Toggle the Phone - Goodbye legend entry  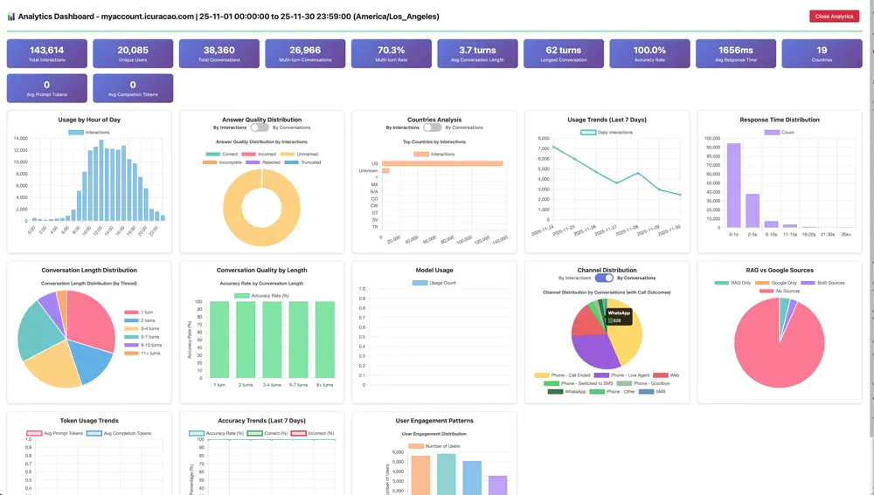[x=643, y=383]
